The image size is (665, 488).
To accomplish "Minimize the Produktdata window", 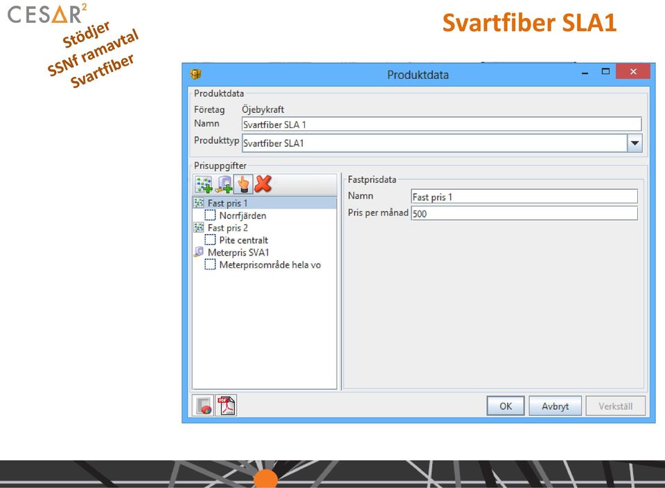I will click(585, 73).
